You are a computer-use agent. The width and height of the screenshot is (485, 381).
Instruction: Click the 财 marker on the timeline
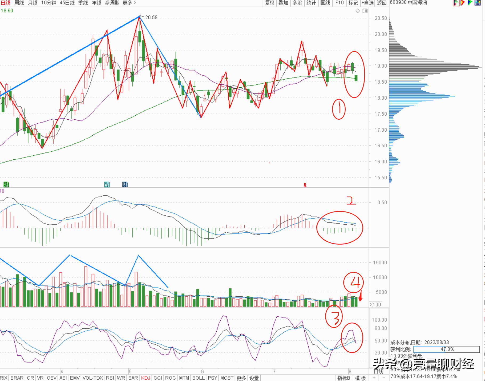click(125, 184)
